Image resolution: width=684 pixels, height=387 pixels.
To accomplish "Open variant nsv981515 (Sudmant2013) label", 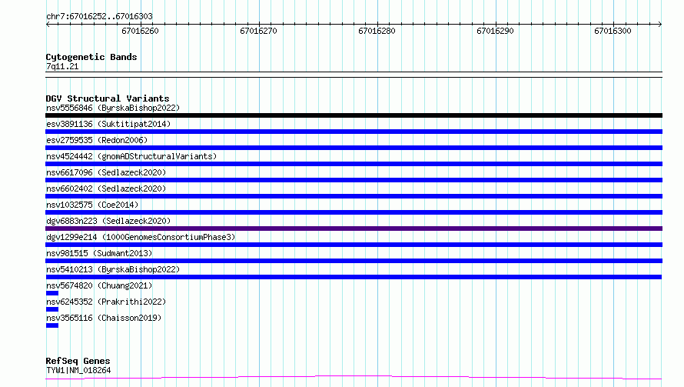I will (99, 253).
